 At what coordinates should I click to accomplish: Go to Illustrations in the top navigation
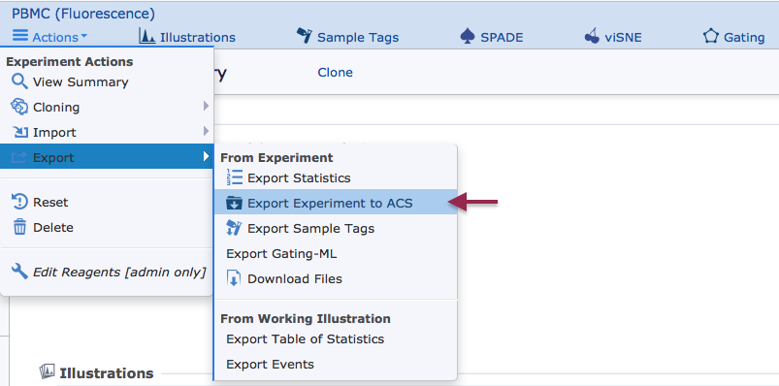(198, 37)
